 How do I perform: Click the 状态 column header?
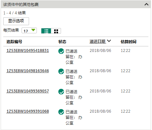62,41
